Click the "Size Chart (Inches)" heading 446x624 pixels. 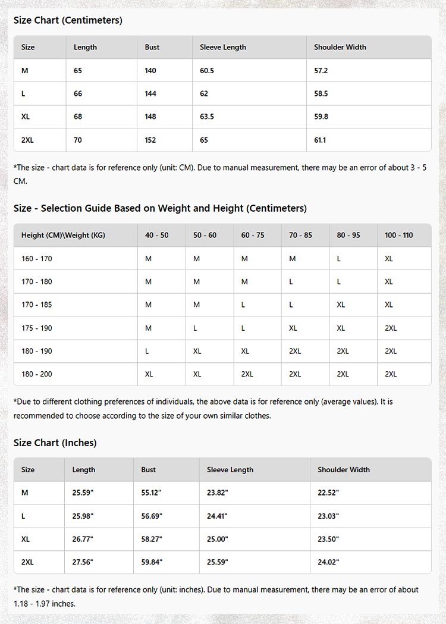55,443
